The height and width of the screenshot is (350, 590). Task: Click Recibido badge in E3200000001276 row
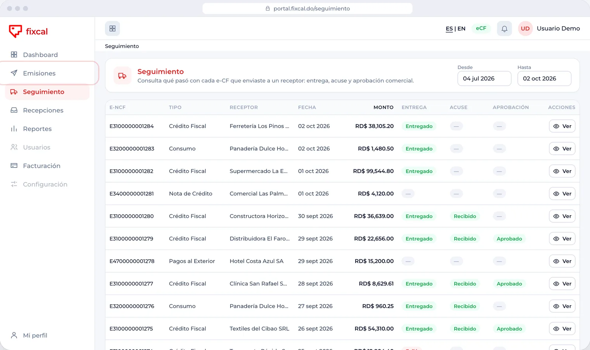[x=465, y=306]
